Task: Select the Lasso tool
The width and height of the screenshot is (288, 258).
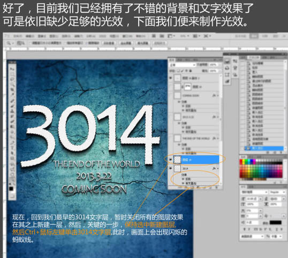Action: point(12,79)
